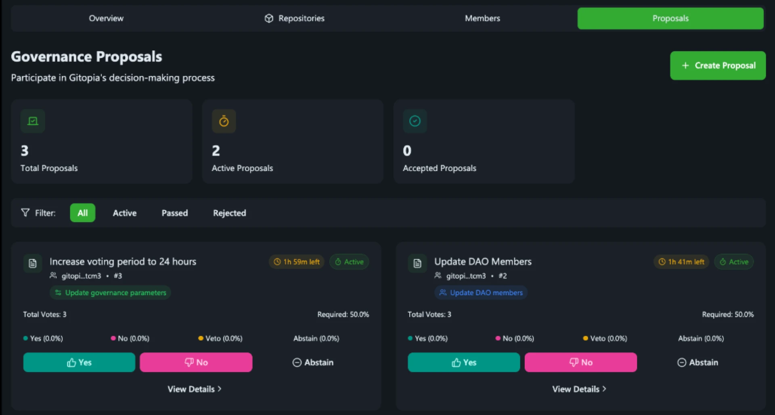Select the All filter option
This screenshot has width=775, height=415.
82,213
